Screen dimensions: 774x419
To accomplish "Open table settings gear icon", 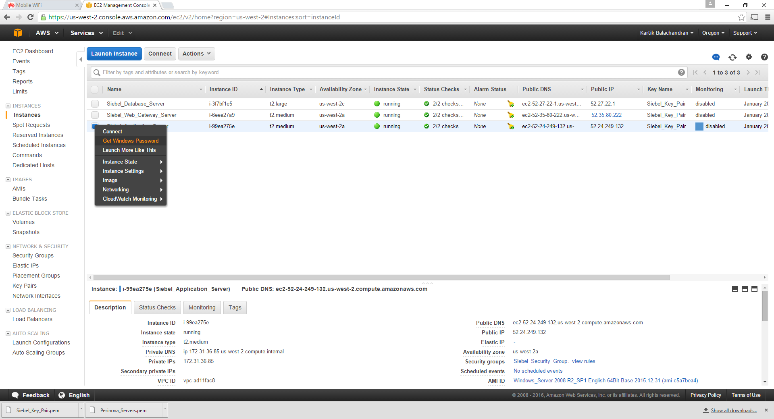I will click(749, 57).
